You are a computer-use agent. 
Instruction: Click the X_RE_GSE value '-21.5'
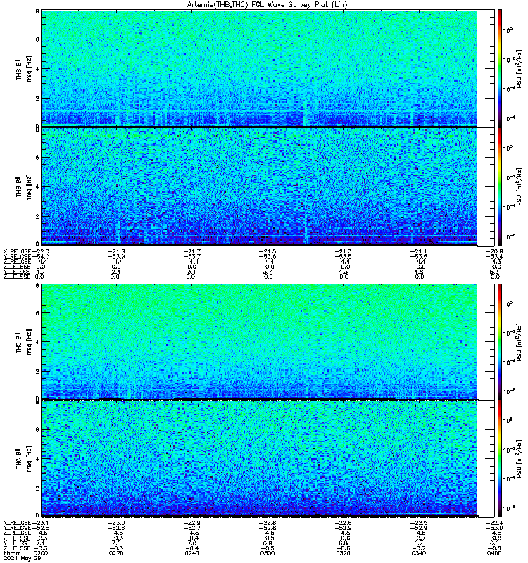[268, 251]
